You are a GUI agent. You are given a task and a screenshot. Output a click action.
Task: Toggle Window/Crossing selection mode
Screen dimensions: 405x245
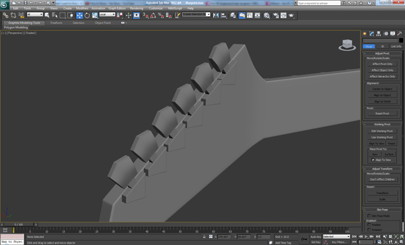coord(70,15)
